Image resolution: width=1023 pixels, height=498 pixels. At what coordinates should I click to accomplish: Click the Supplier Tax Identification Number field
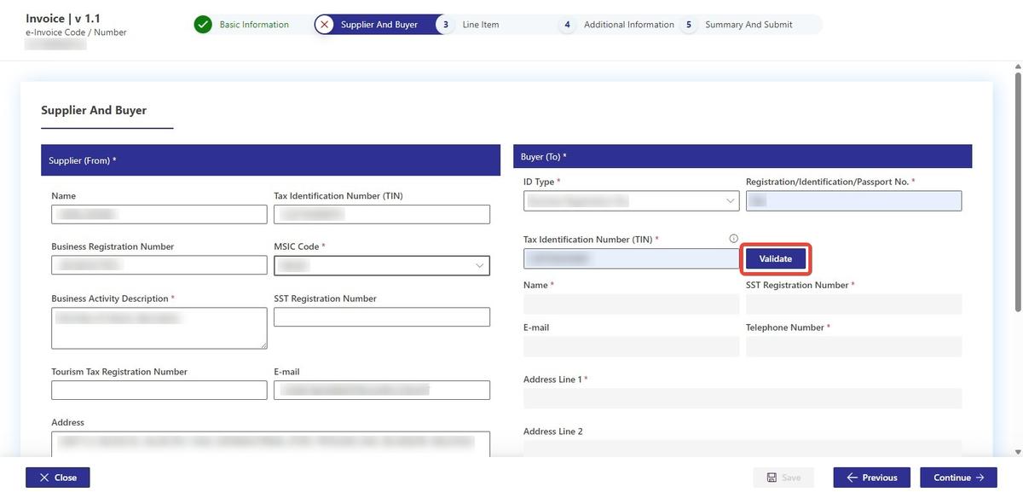coord(382,214)
